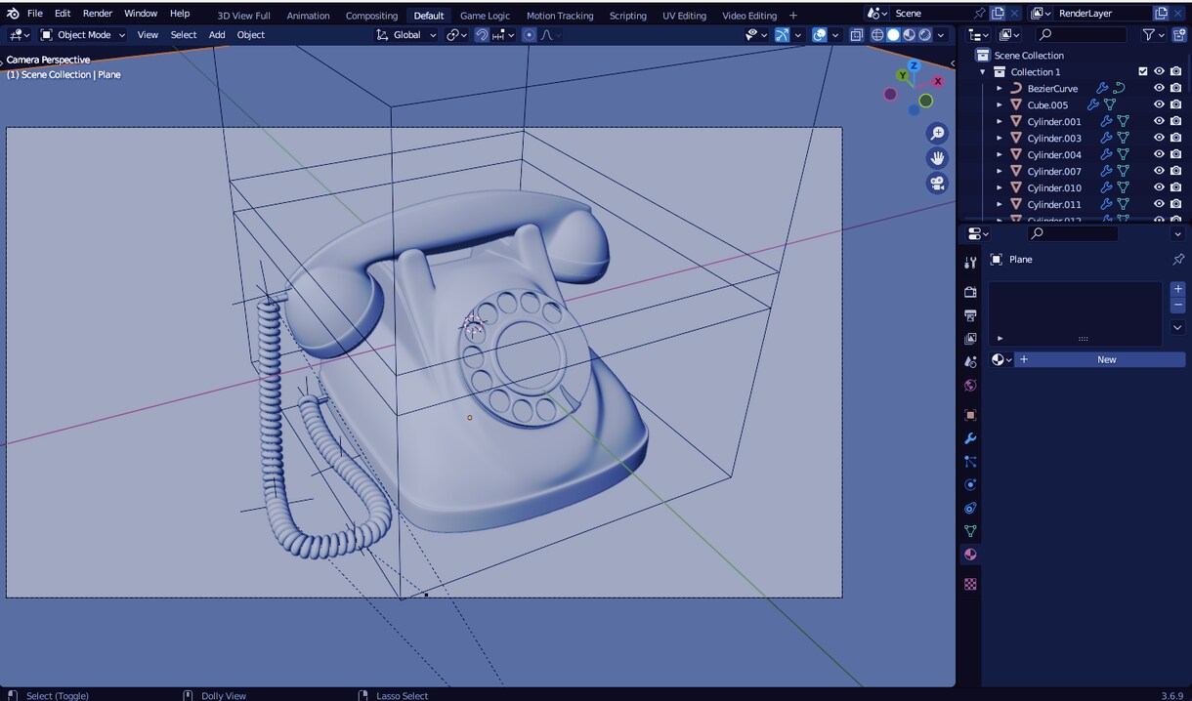Pin the Scene in the top bar
Viewport: 1192px width, 701px height.
[x=979, y=14]
